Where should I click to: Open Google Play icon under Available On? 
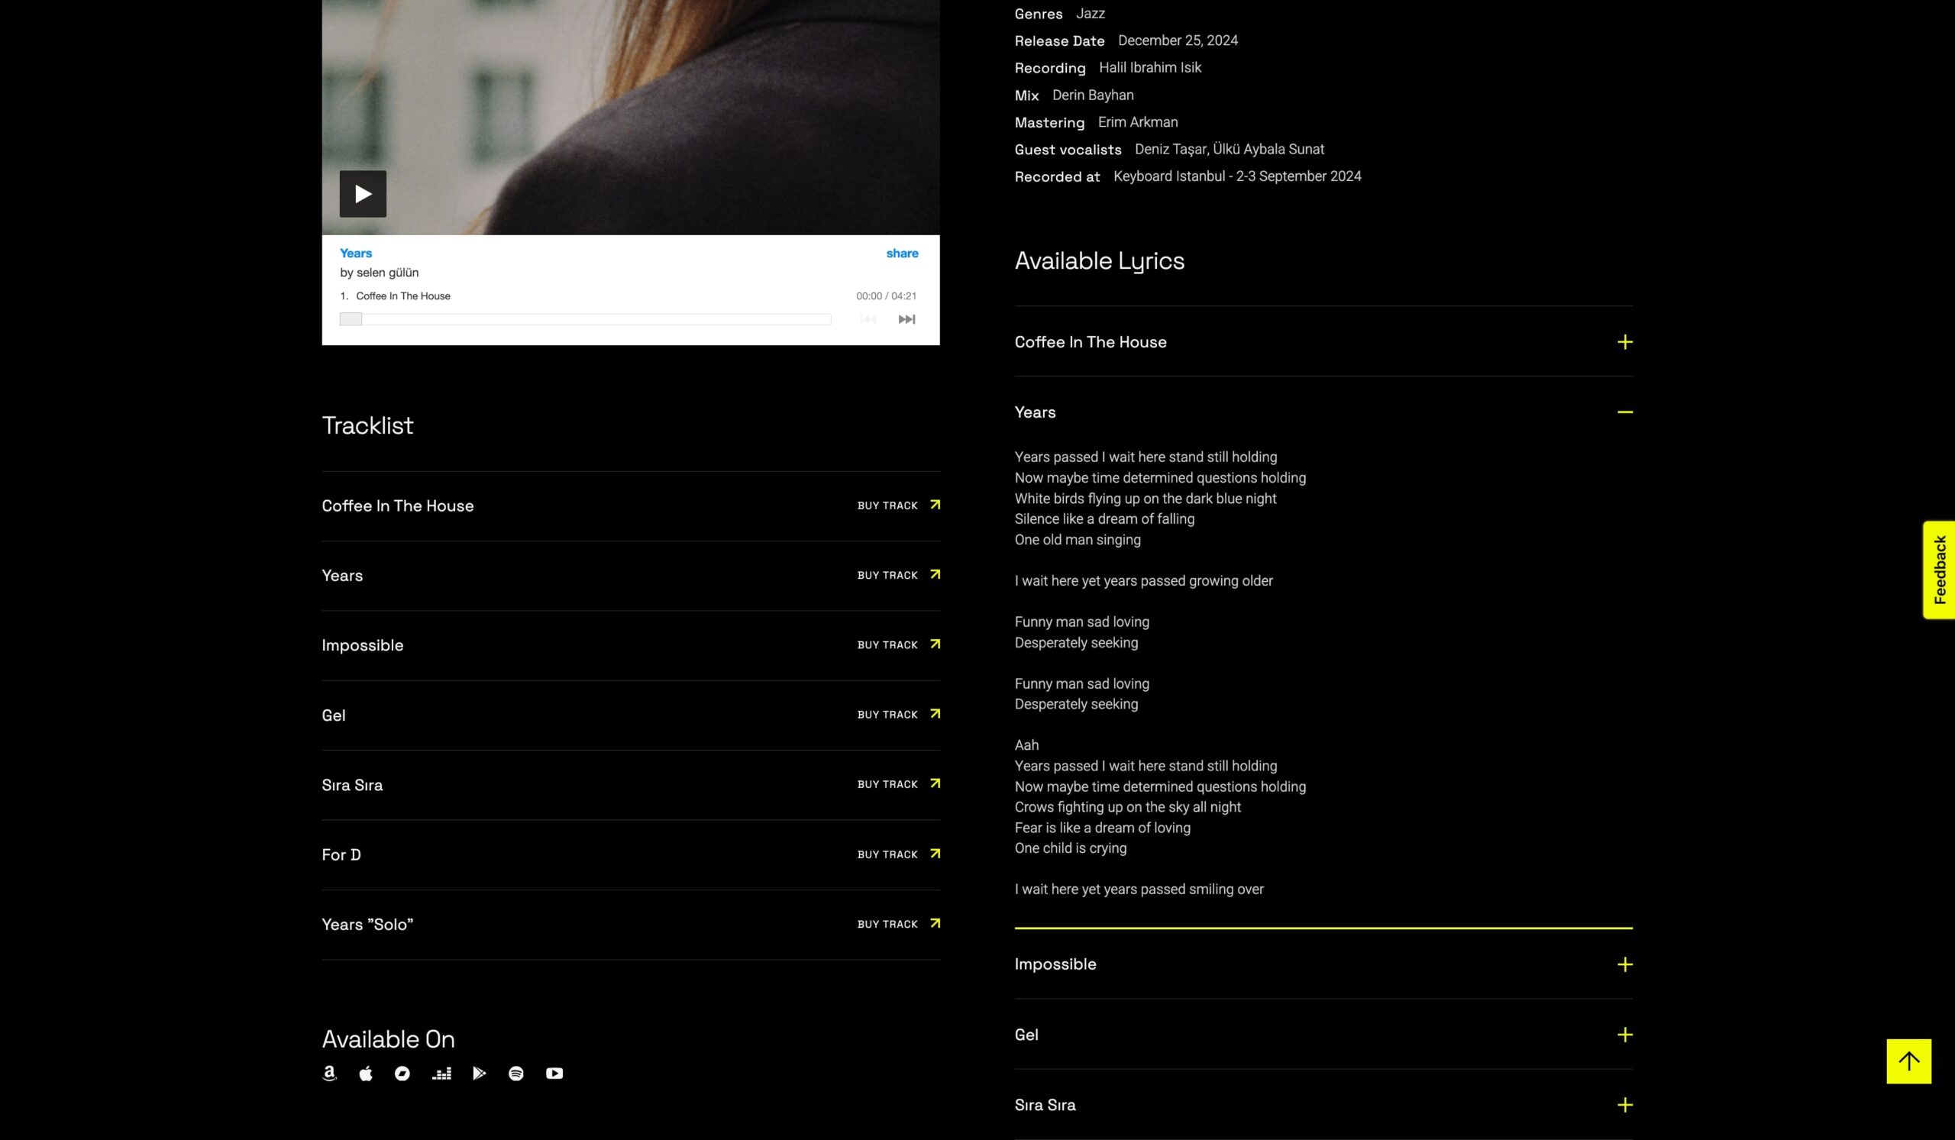click(x=479, y=1073)
